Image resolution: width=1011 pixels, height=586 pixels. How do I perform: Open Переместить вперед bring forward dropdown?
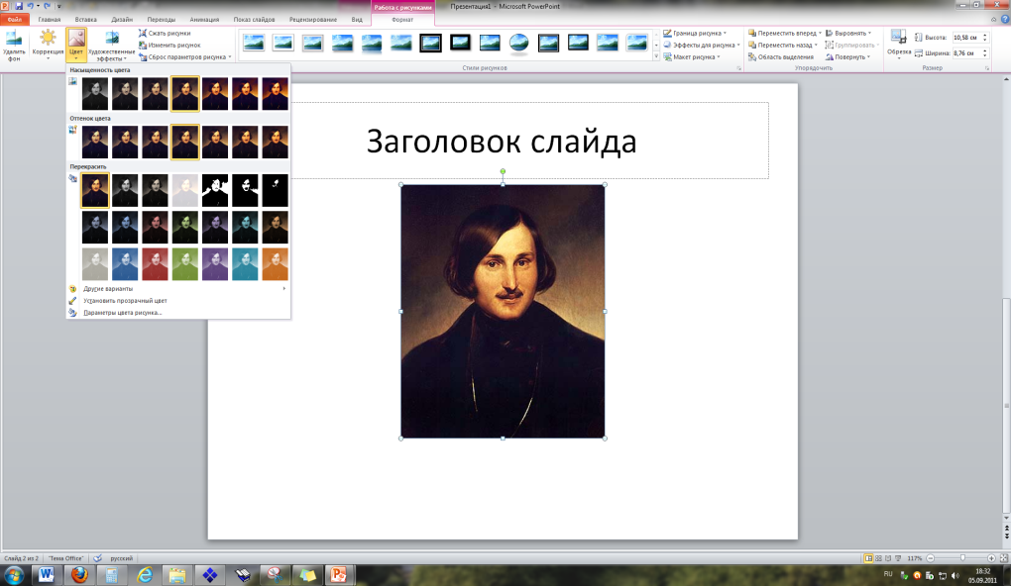click(785, 33)
